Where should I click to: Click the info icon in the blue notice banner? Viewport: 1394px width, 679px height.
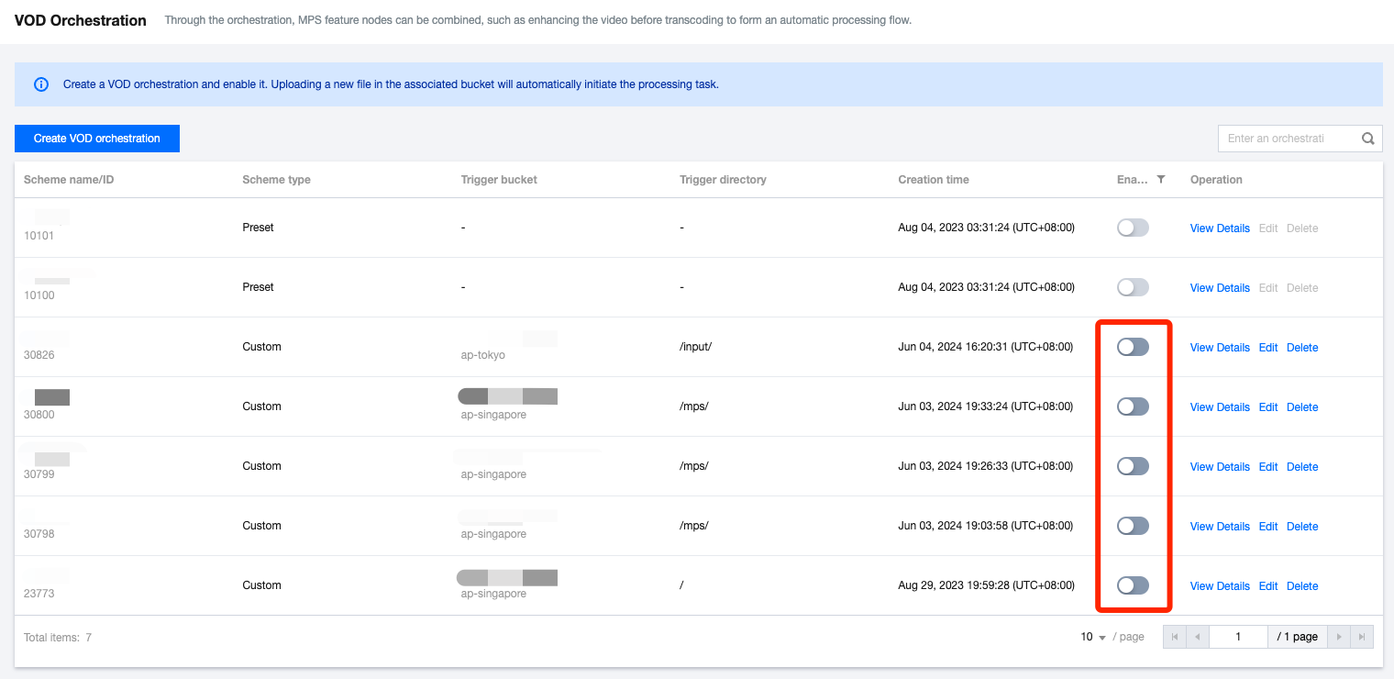pos(40,83)
